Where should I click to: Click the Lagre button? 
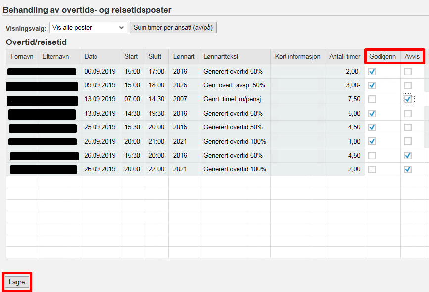tap(17, 282)
